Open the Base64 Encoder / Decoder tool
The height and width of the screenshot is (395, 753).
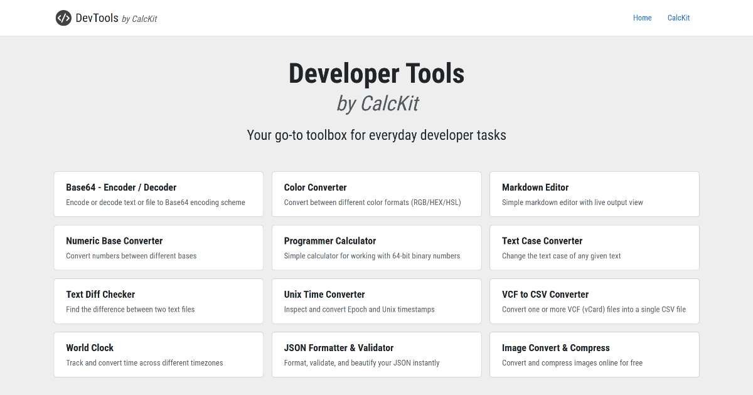(x=158, y=194)
